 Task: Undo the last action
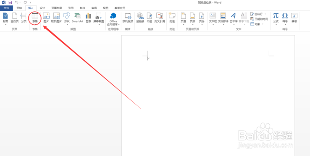coord(16,3)
